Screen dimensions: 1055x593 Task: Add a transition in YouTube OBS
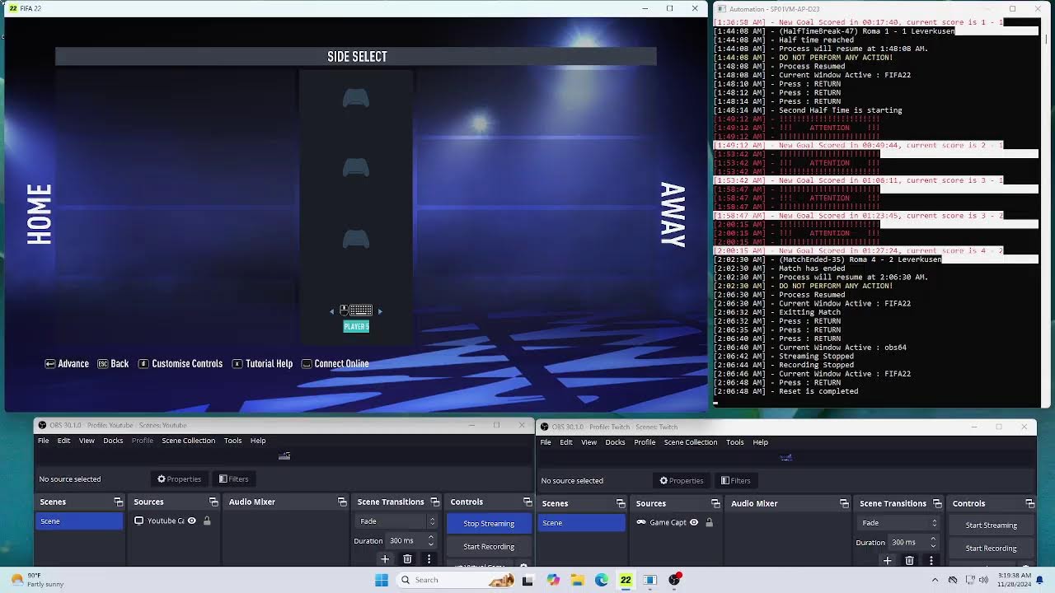[385, 559]
